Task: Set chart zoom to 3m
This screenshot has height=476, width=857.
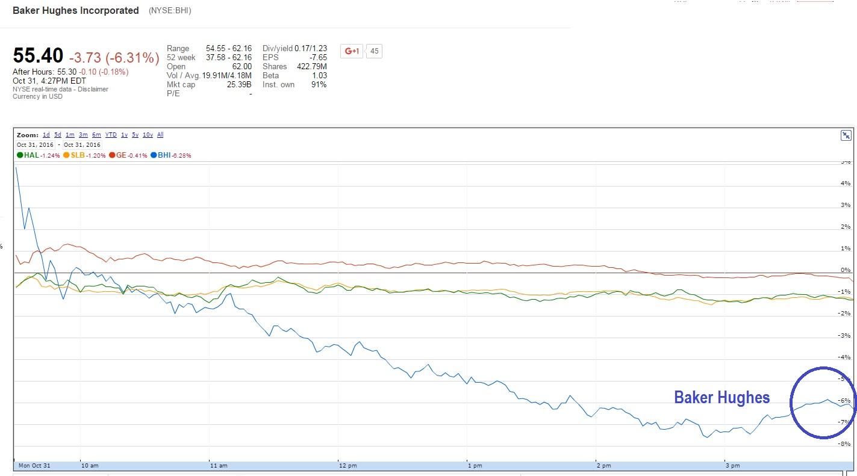Action: (84, 135)
